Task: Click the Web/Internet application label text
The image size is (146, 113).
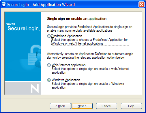Action: pyautogui.click(x=68, y=65)
